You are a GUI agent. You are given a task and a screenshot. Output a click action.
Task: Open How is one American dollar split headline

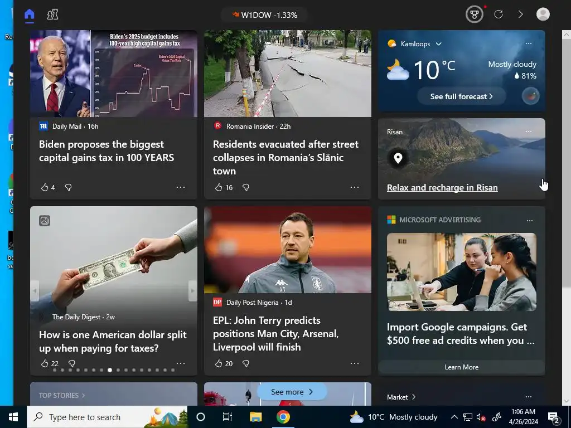coord(113,342)
